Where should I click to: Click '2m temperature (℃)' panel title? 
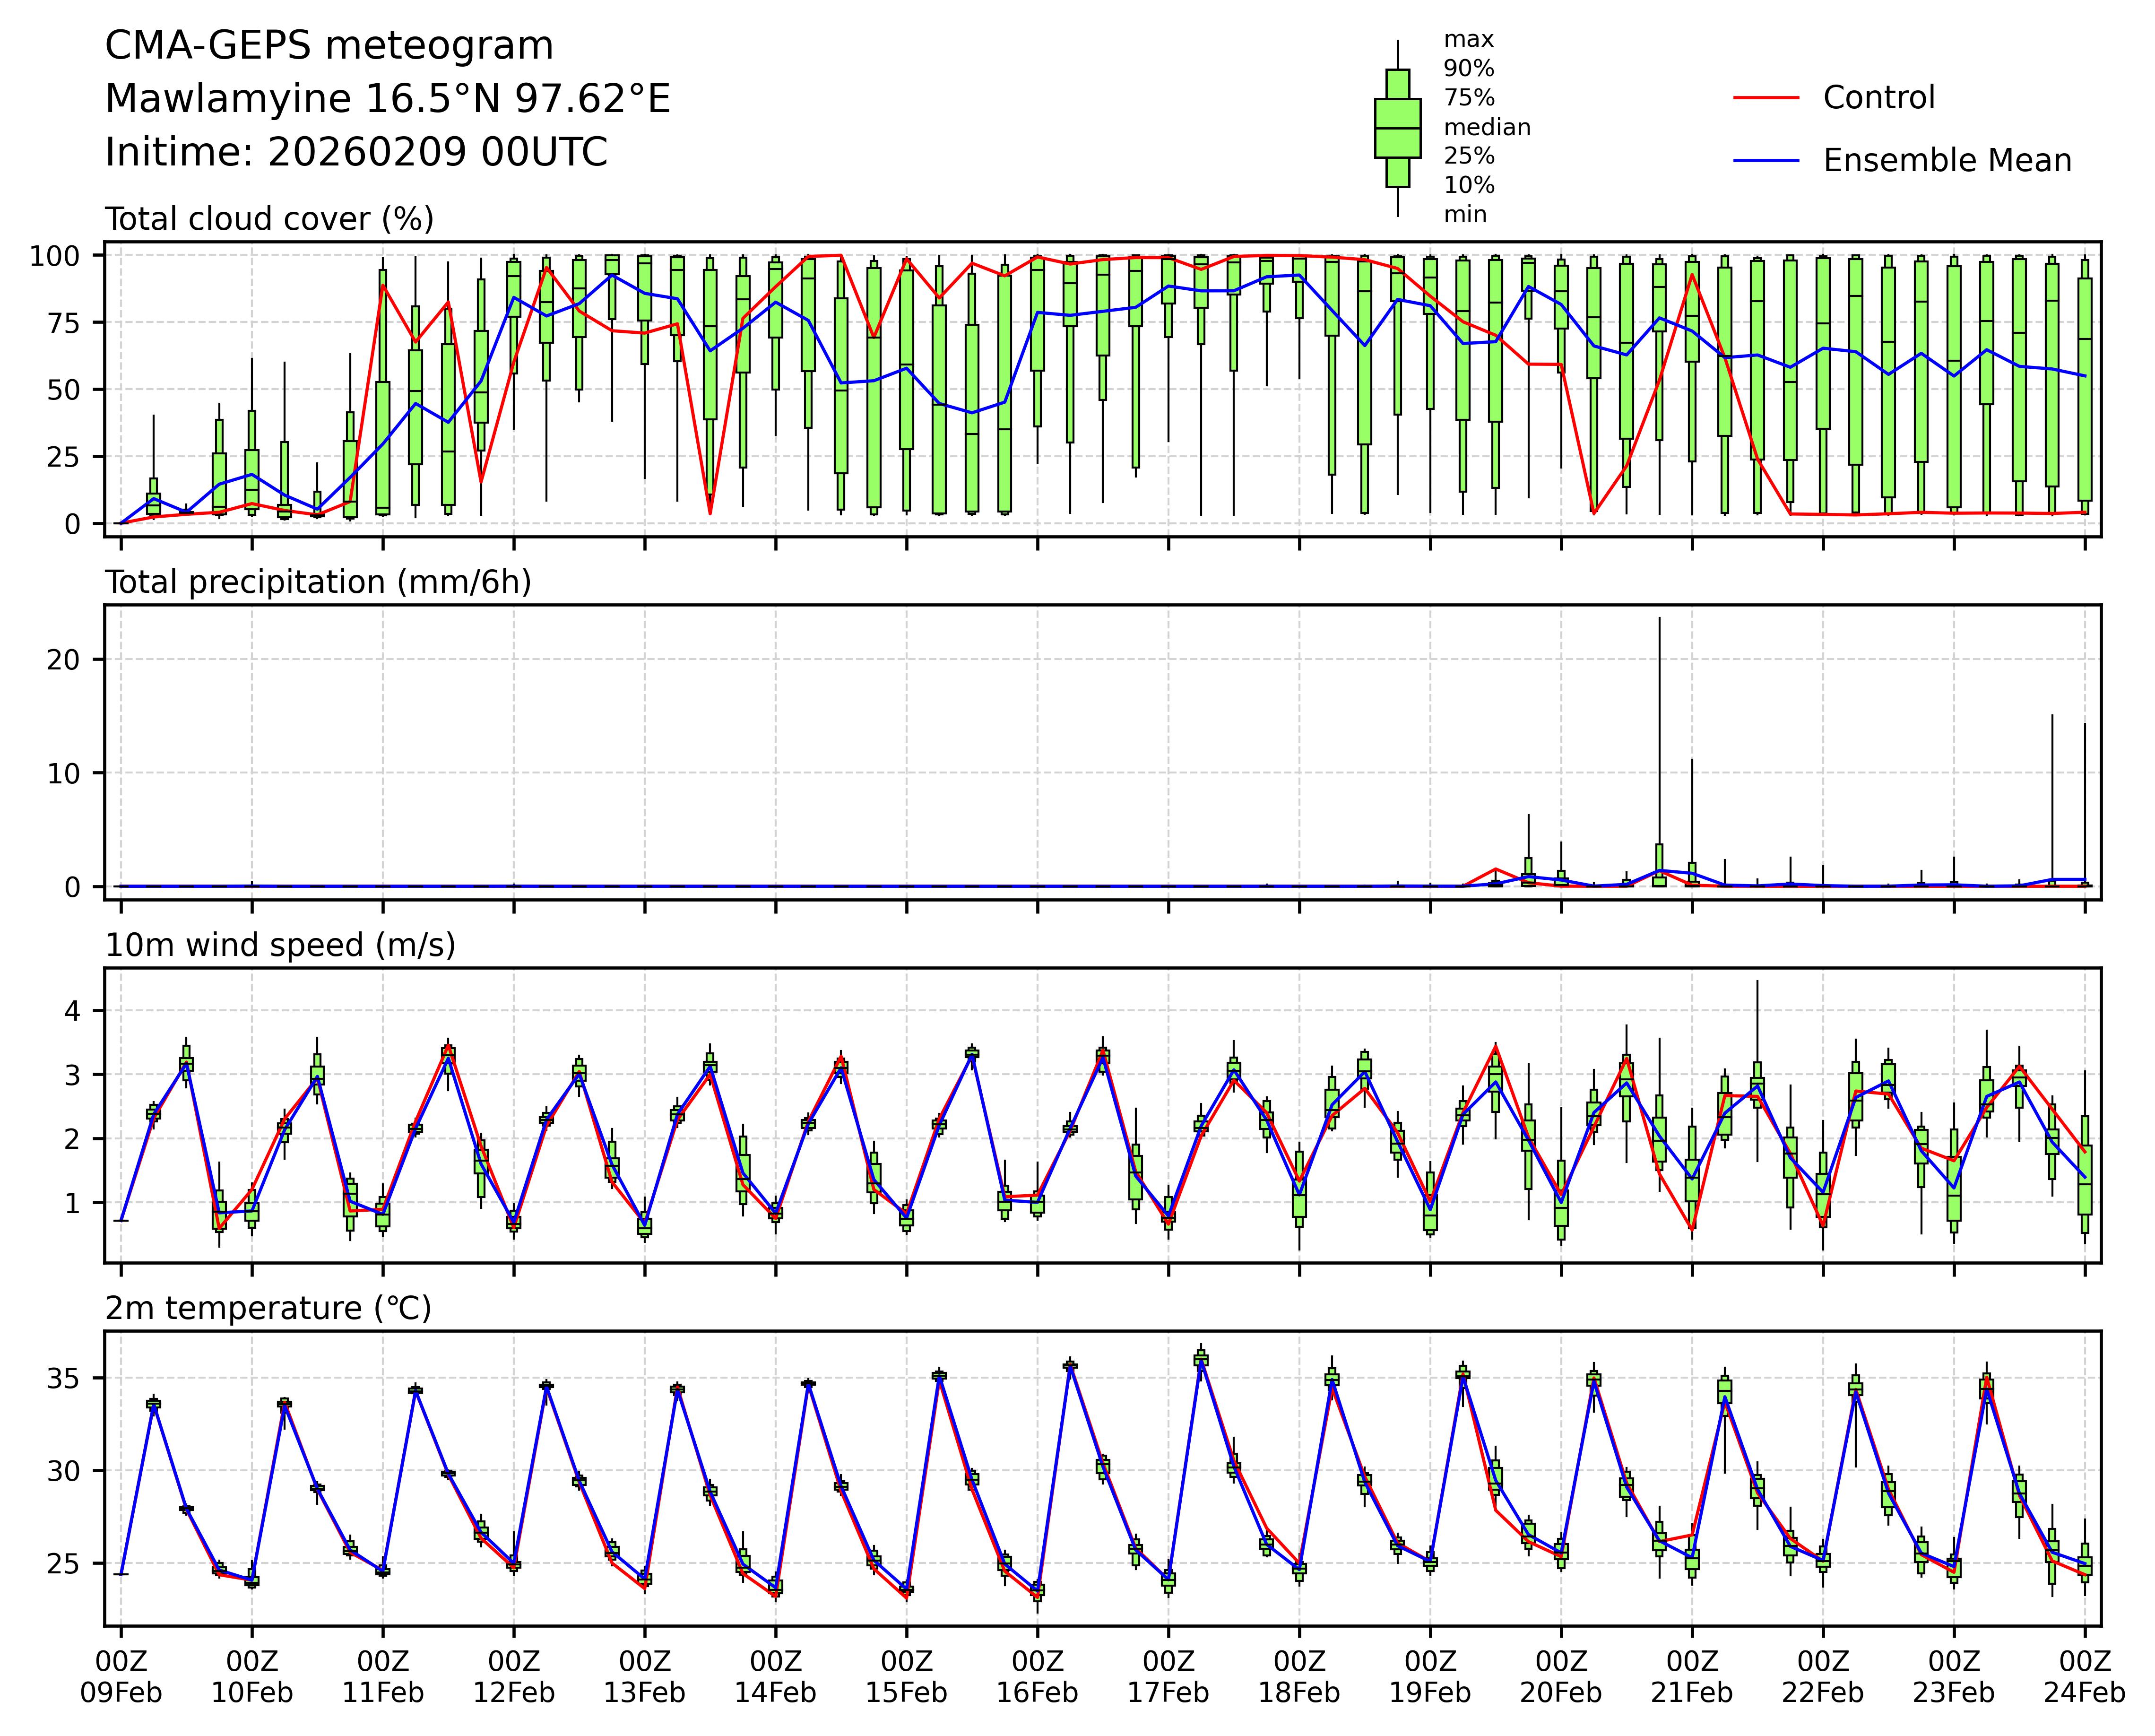click(x=268, y=1308)
